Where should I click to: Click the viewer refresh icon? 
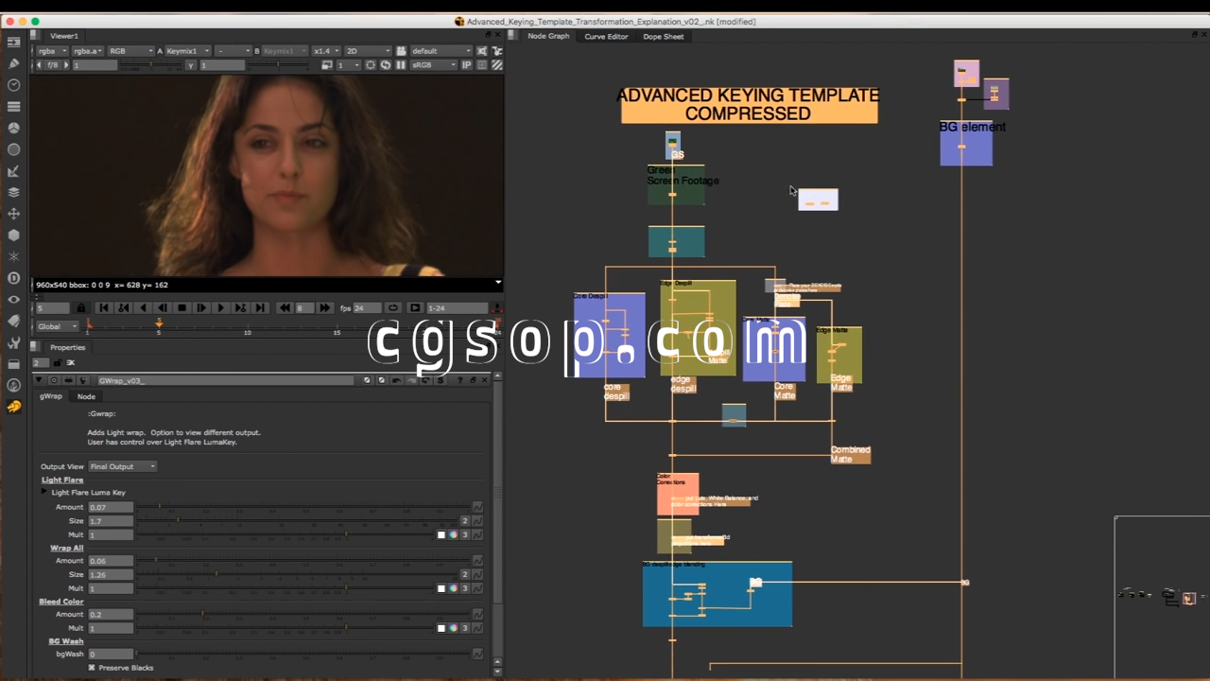point(385,65)
